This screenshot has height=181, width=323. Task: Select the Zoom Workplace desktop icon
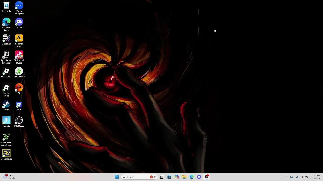(19, 8)
